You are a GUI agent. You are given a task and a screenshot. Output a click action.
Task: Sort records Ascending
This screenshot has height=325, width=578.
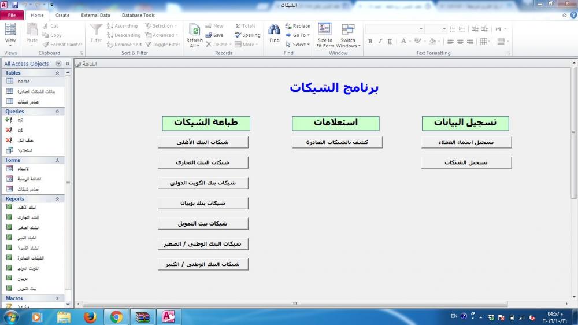pyautogui.click(x=123, y=26)
